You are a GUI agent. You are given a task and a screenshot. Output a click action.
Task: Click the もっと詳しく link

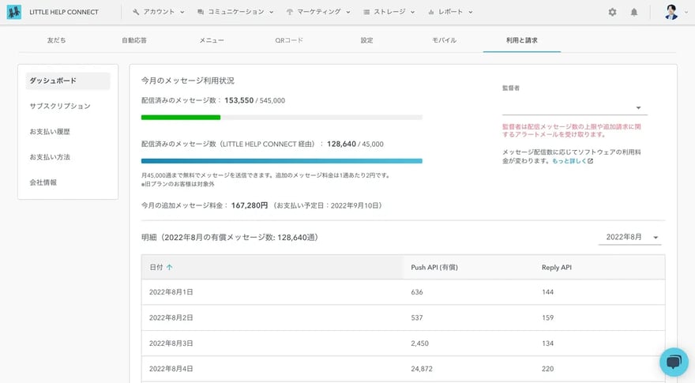point(569,161)
